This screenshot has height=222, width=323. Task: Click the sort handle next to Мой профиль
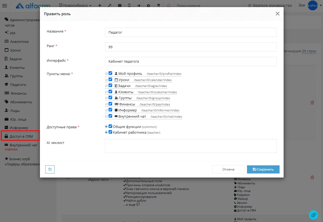[106, 74]
